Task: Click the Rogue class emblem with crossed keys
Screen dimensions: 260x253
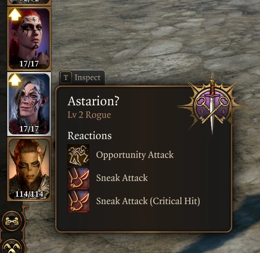Action: coord(212,104)
